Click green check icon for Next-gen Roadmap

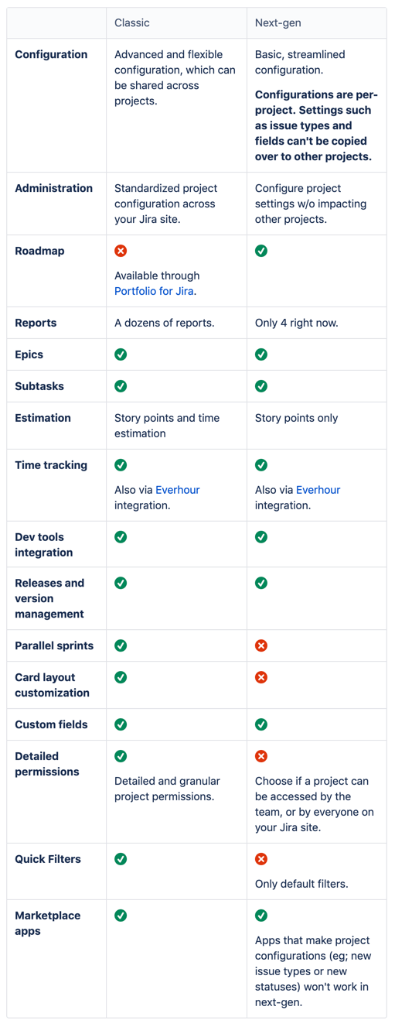(x=261, y=251)
